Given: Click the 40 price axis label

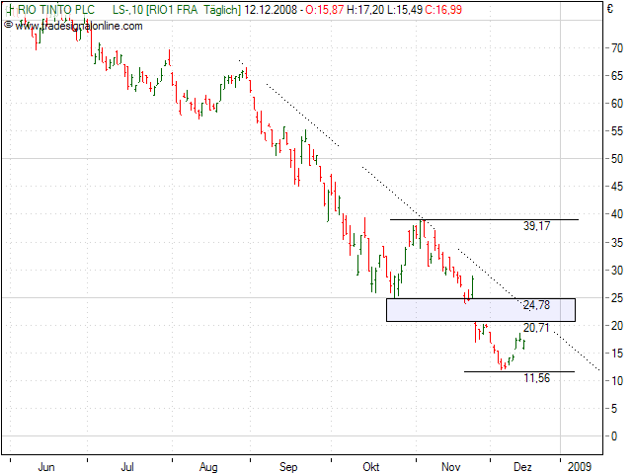Looking at the screenshot, I should click(617, 214).
